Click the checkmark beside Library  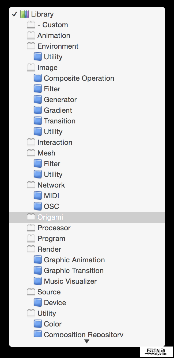click(14, 14)
